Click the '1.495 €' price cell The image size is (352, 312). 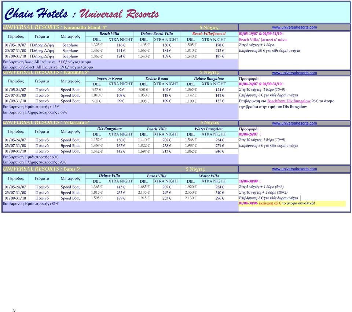pos(143,45)
